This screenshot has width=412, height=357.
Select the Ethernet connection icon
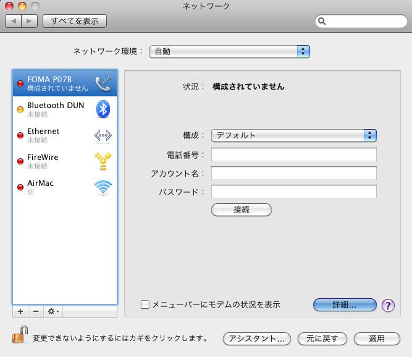[x=103, y=135]
